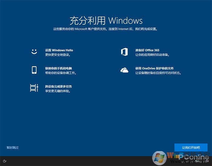Click the Windows Hello smiley face icon
Viewport: 212px width, 166px height.
click(x=34, y=52)
